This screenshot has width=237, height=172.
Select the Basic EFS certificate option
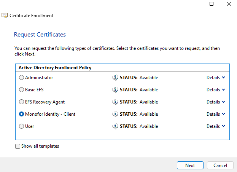(x=21, y=90)
